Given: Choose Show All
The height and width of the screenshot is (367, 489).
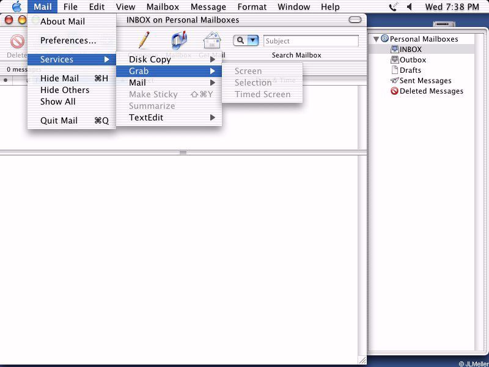Looking at the screenshot, I should pos(72,102).
